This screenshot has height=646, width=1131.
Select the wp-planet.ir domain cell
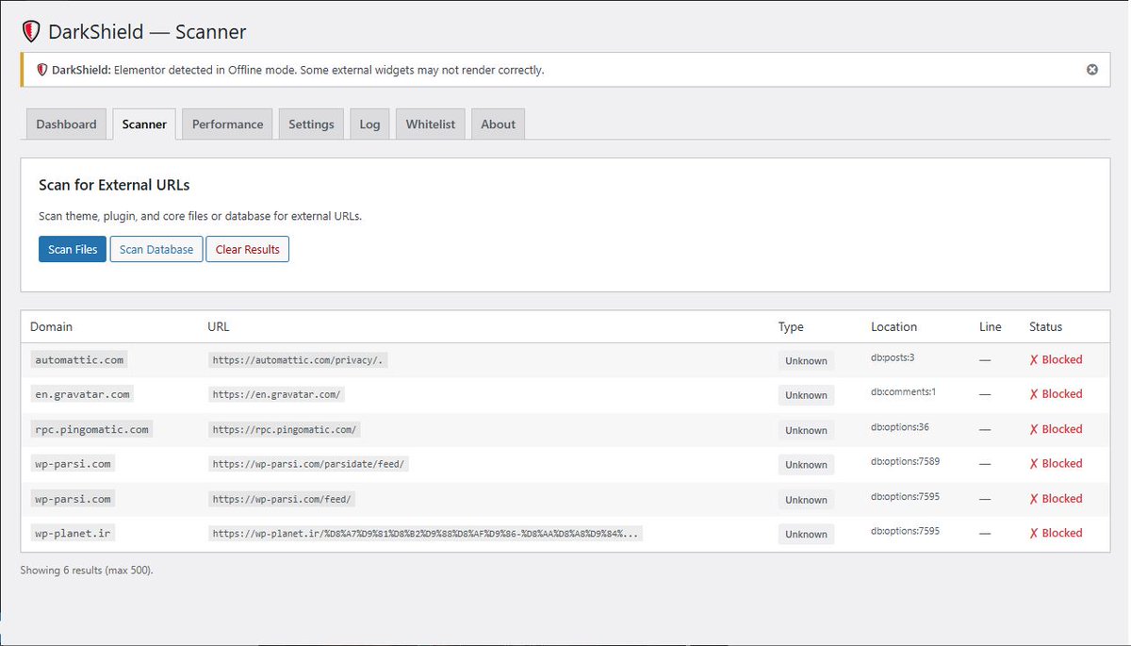point(73,533)
